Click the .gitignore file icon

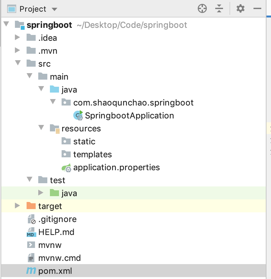tap(32, 219)
